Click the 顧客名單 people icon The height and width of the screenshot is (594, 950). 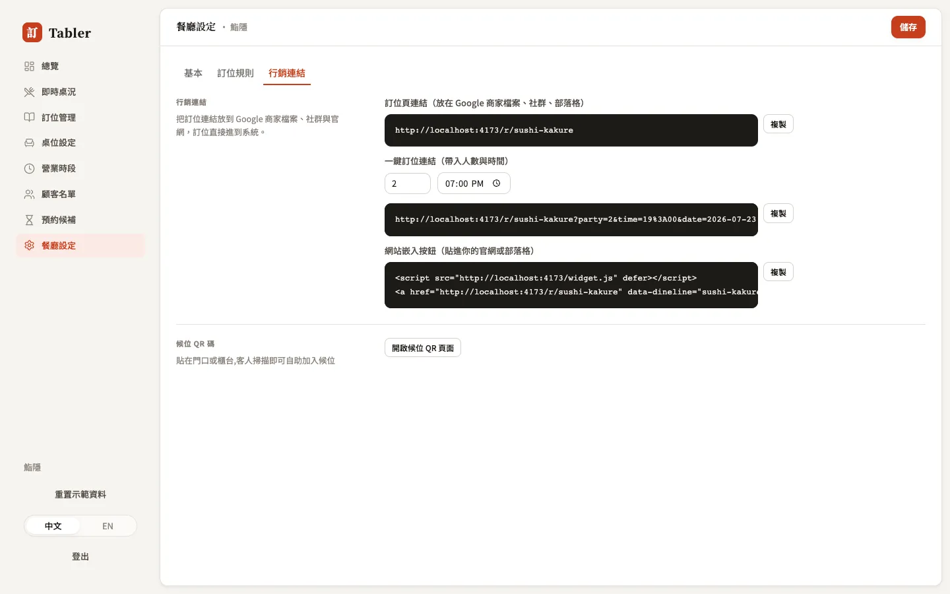29,194
